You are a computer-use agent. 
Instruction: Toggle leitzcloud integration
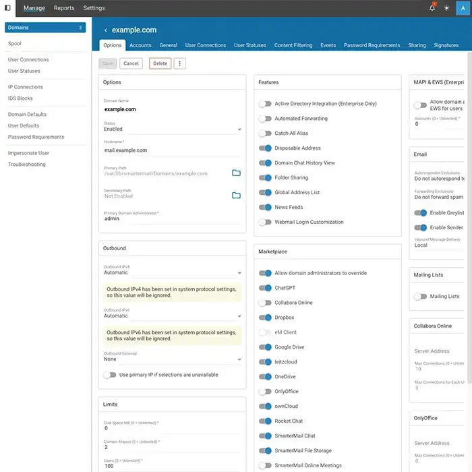[265, 362]
